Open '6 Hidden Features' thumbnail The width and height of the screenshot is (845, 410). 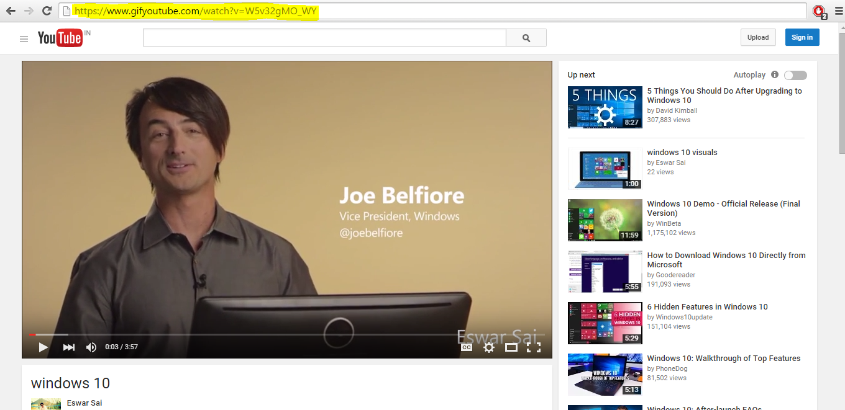pos(605,323)
